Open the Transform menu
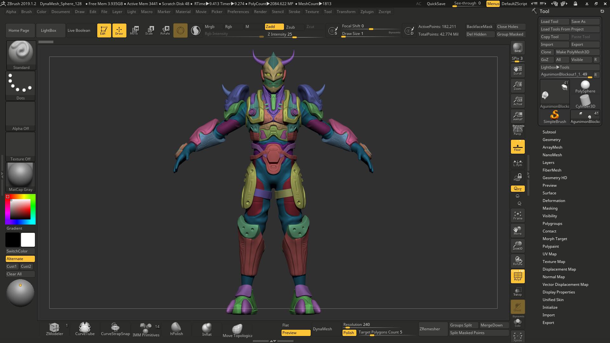 point(346,12)
